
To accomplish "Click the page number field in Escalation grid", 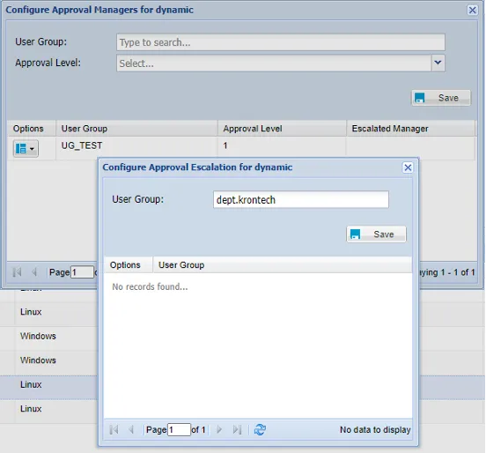I will click(179, 430).
